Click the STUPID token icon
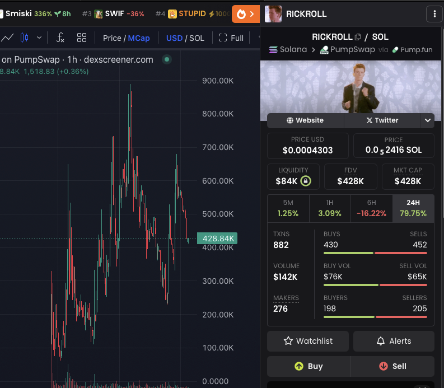This screenshot has width=444, height=388. 172,14
